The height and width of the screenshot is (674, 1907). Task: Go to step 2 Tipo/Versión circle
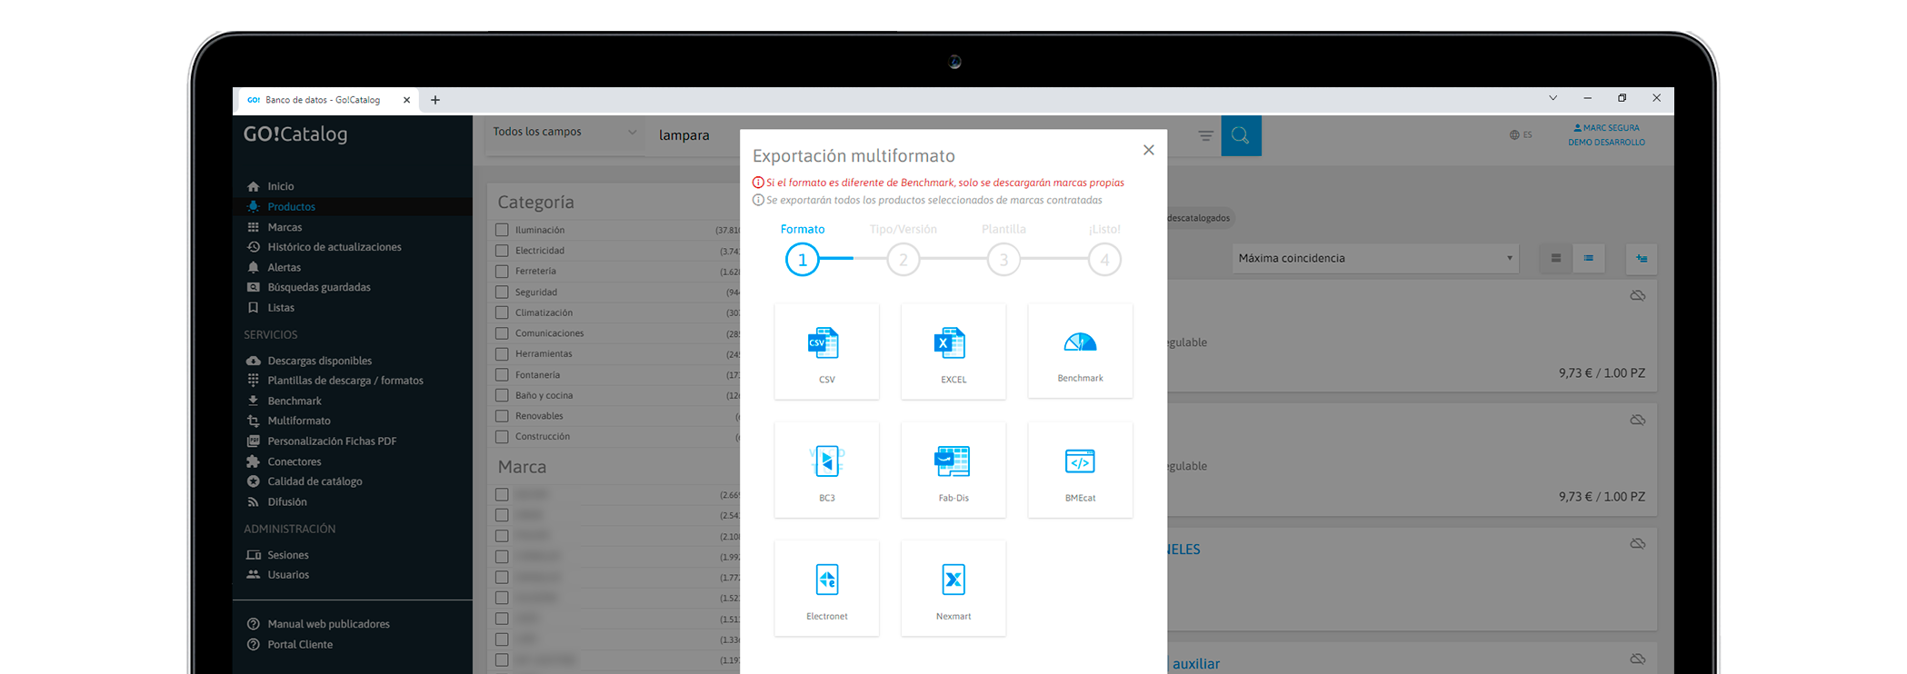pyautogui.click(x=904, y=260)
